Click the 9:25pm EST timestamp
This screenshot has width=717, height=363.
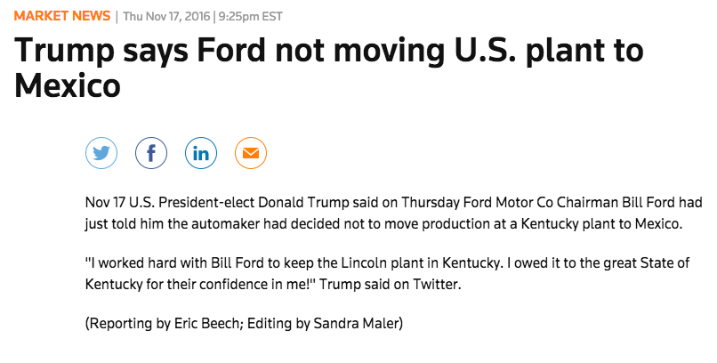[x=250, y=16]
